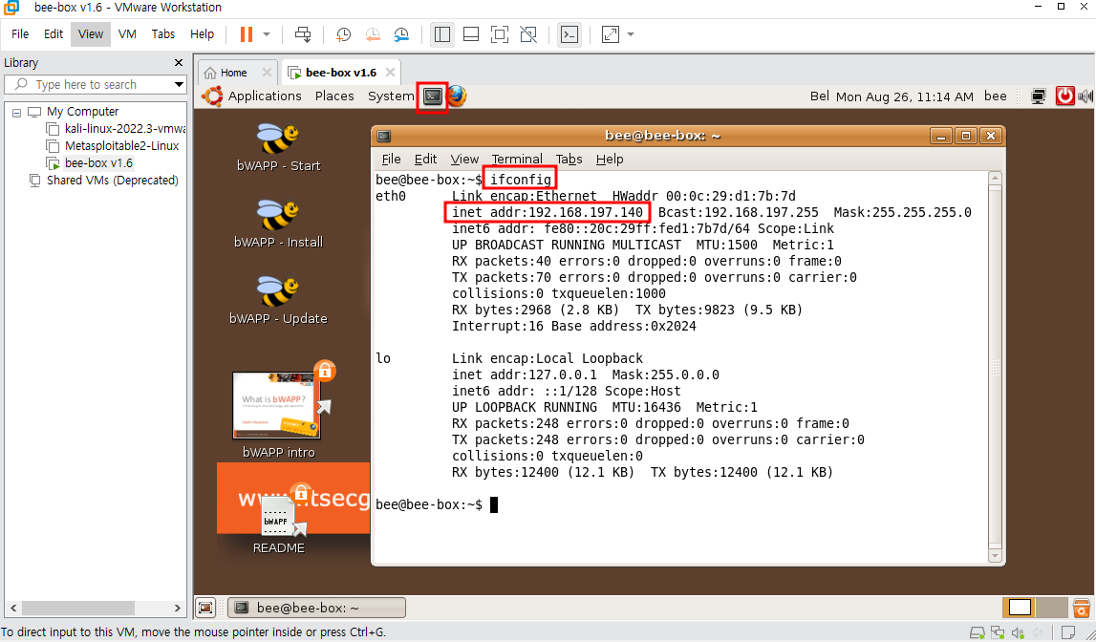Click the volume speaker icon in Ubuntu panel

point(1085,96)
